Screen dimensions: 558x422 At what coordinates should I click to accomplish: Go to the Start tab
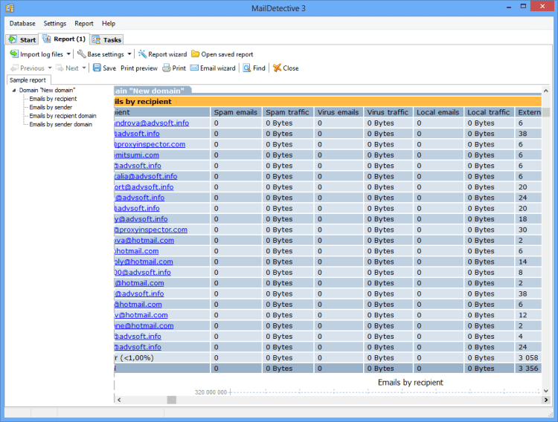[22, 39]
